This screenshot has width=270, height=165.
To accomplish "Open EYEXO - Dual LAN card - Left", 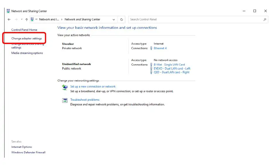I will click(172, 68).
